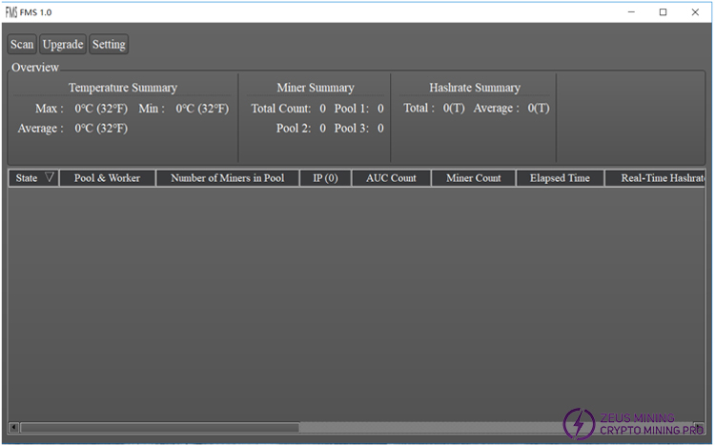Viewport: 715px width, 445px height.
Task: Click the Miner Count column header
Action: click(x=473, y=178)
